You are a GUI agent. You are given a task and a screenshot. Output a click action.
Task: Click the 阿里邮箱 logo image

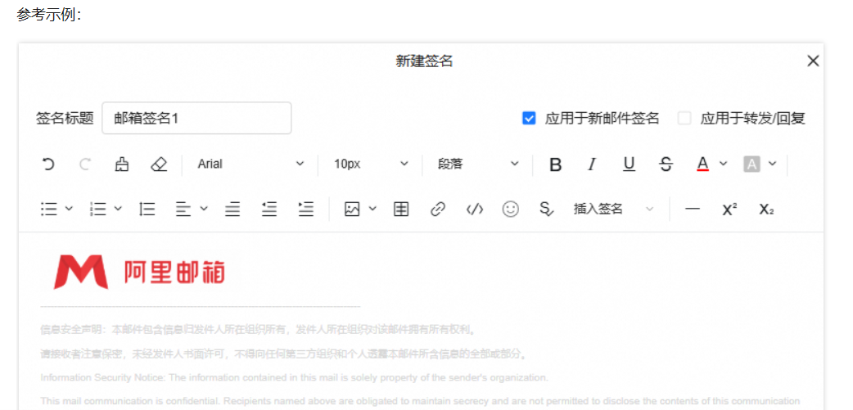pos(138,272)
